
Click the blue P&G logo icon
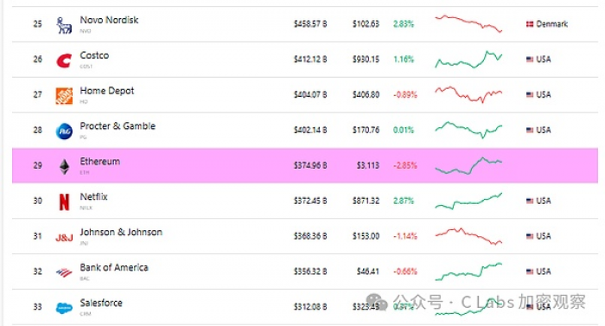(x=64, y=131)
